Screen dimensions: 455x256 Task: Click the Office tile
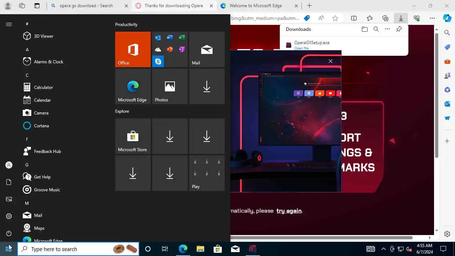coord(133,49)
